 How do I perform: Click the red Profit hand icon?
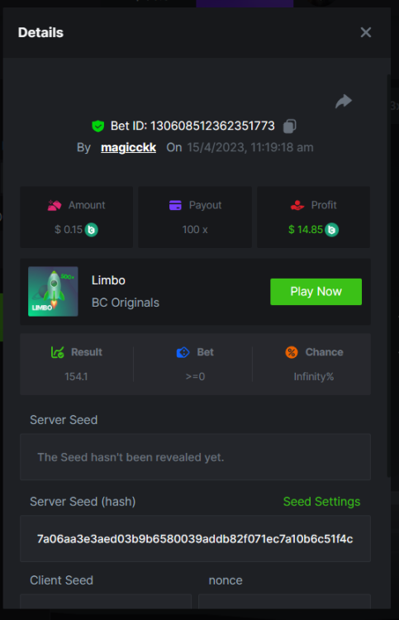point(297,205)
